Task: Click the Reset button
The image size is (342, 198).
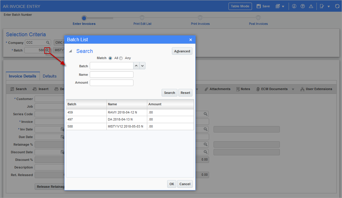Action: (x=185, y=93)
